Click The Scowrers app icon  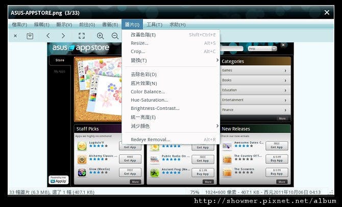227,173
